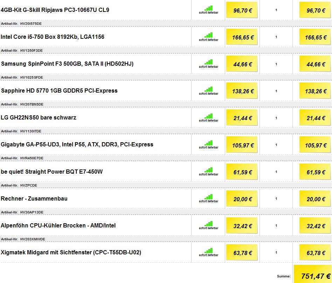Viewport: 332px width, 283px height.
Task: Select the 44,66 € unit price tag
Action: point(242,64)
